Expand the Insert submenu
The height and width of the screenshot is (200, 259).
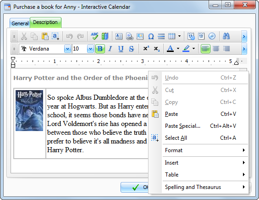point(205,163)
